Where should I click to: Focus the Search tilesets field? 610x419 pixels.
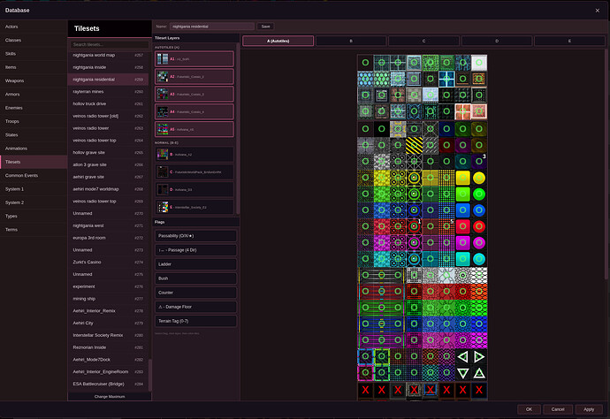tap(110, 45)
